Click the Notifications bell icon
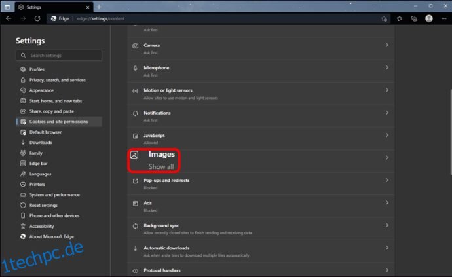Screen dimensions: 452x277 coord(135,113)
